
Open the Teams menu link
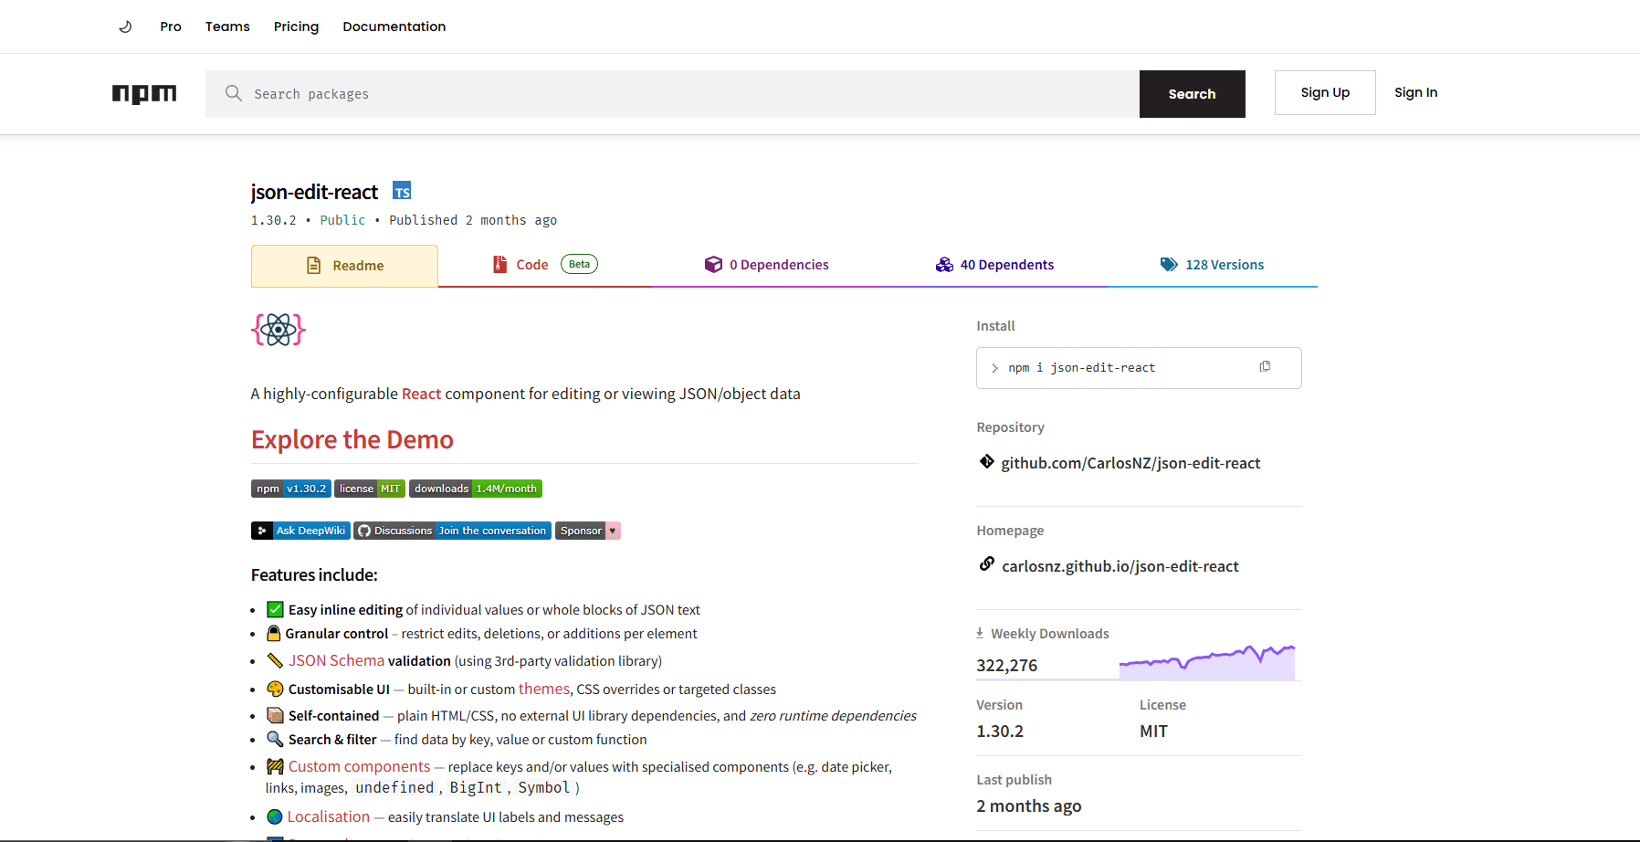(x=227, y=26)
